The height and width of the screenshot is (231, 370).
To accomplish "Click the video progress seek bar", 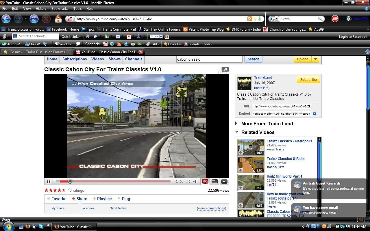I will pyautogui.click(x=113, y=181).
